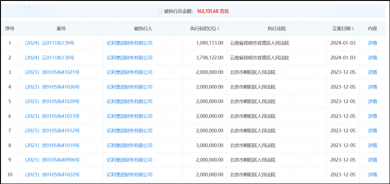View 详情 for case 京0105执41012号
The image size is (390, 184).
[372, 131]
